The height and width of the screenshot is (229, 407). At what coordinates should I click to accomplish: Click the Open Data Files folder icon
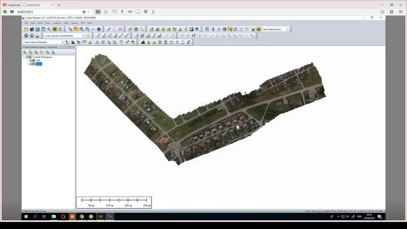pos(26,29)
